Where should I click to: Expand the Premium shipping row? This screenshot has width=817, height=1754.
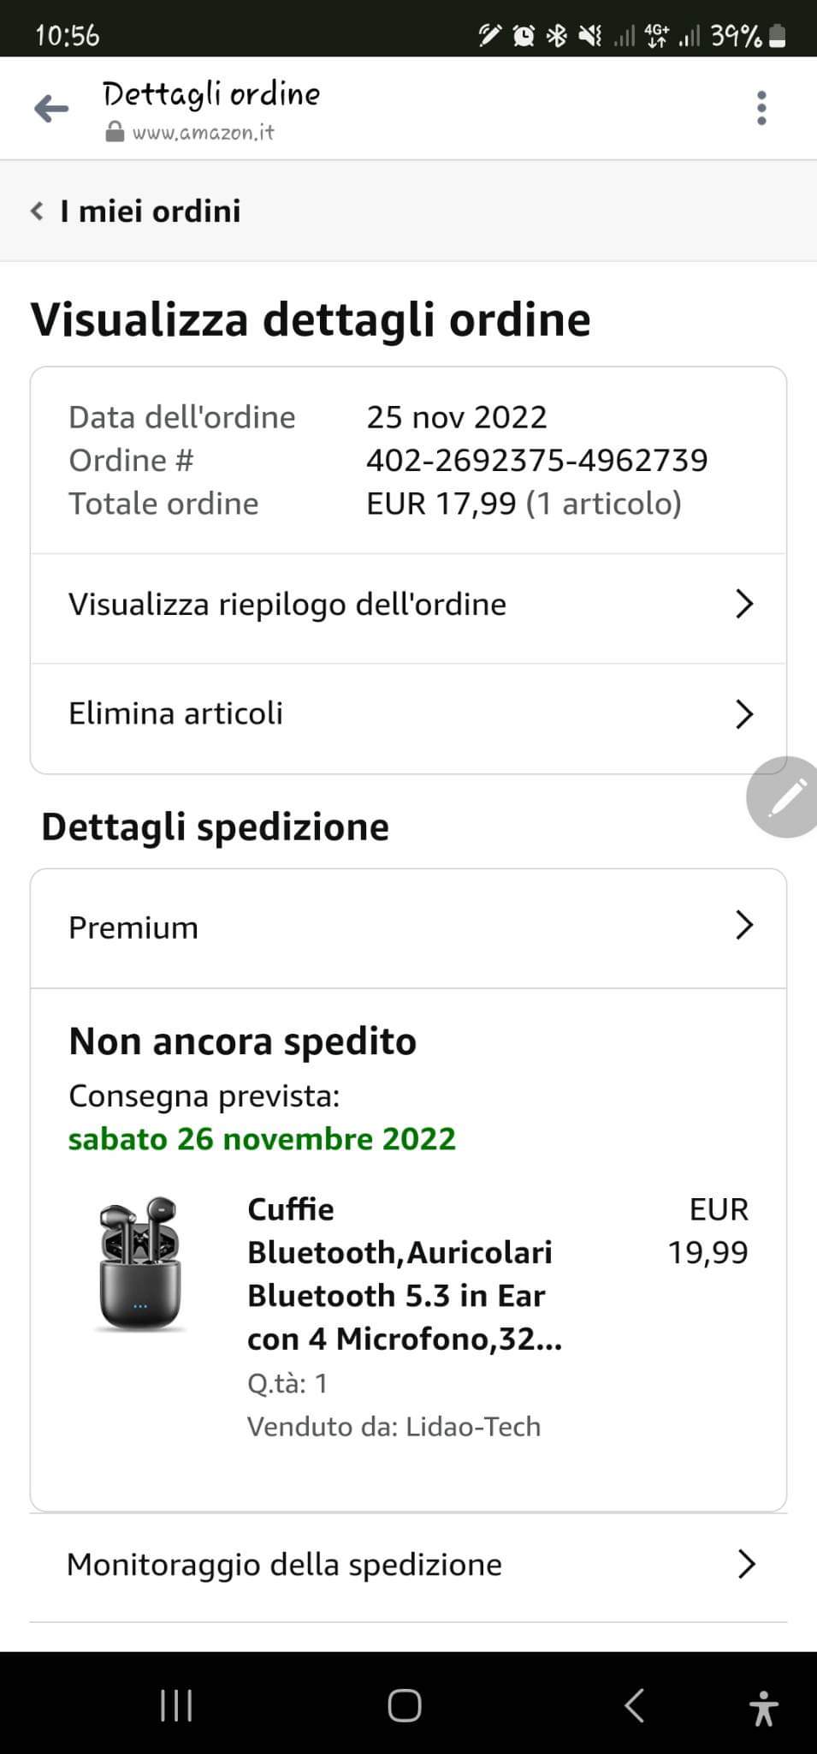pyautogui.click(x=743, y=926)
